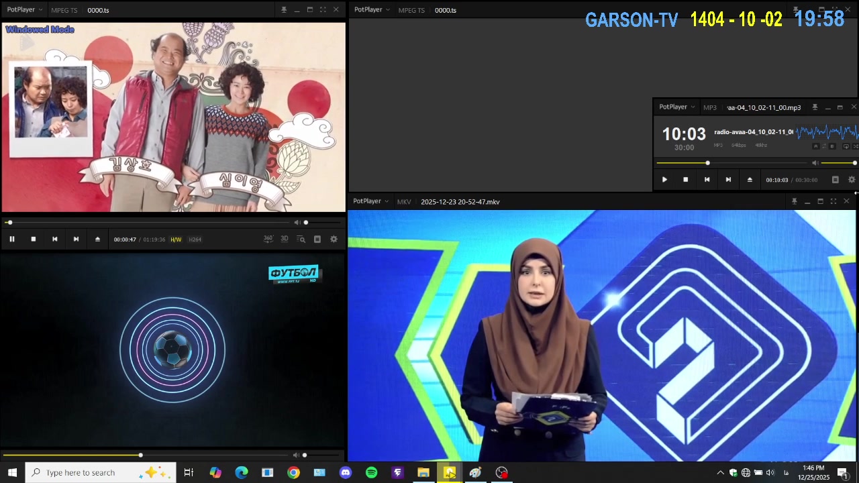
Task: Open Spotify from the taskbar
Action: [371, 473]
